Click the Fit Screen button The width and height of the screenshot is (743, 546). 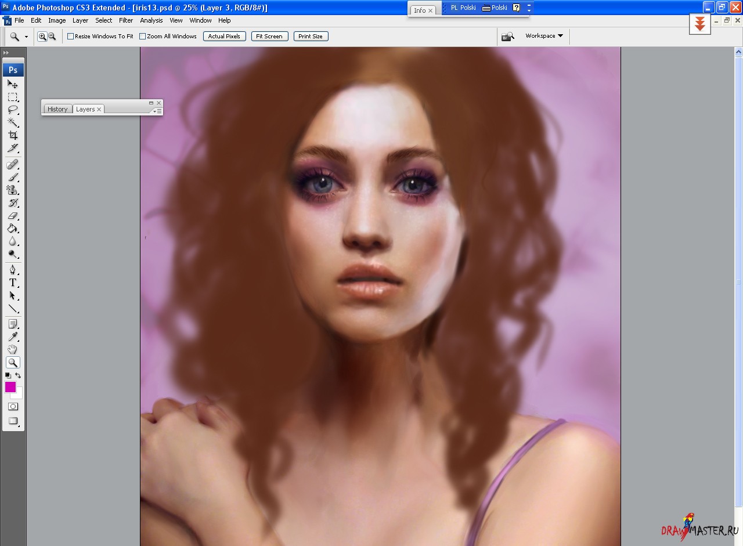click(269, 37)
